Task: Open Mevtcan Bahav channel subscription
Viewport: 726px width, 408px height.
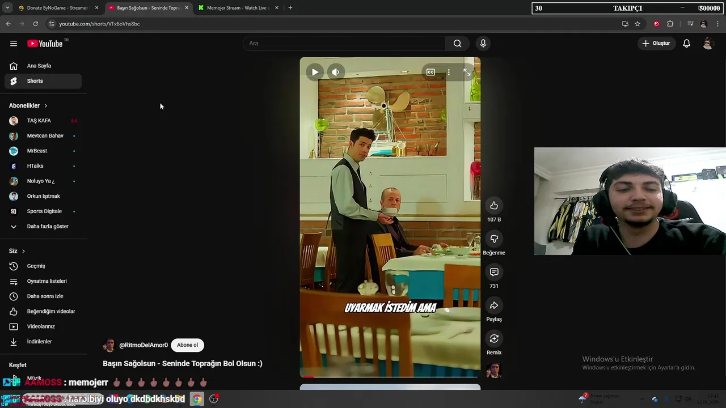Action: point(43,136)
